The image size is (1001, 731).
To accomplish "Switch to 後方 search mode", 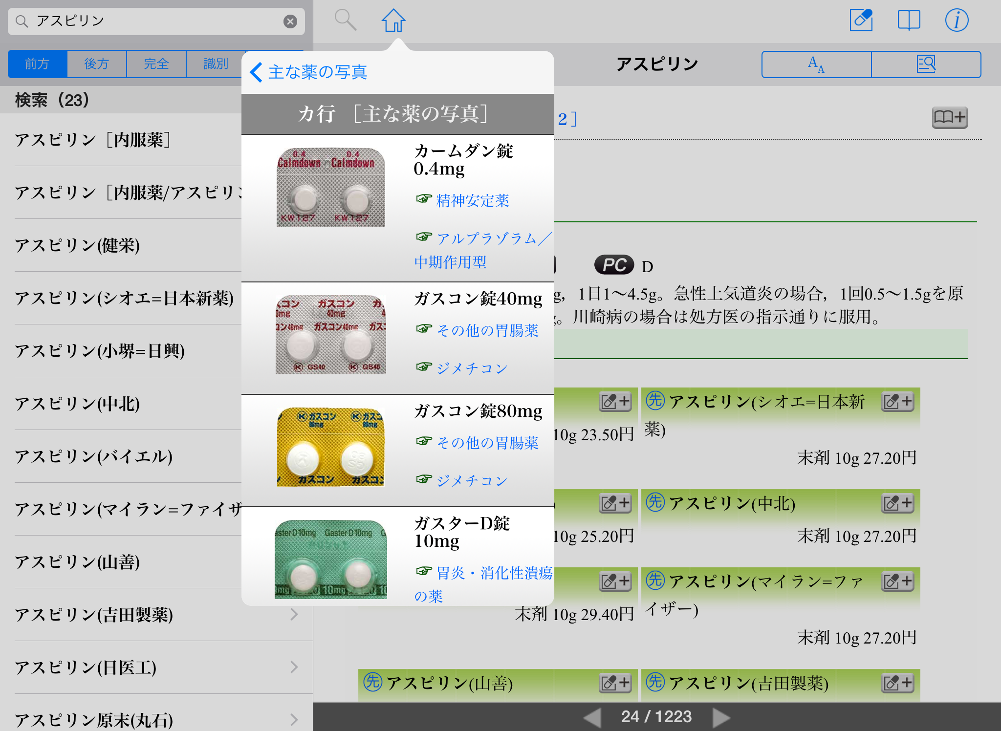I will (x=97, y=64).
